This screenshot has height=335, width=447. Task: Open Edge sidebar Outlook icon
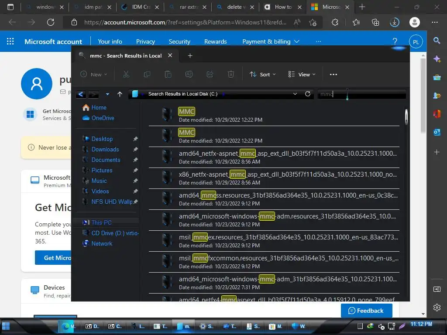[437, 132]
